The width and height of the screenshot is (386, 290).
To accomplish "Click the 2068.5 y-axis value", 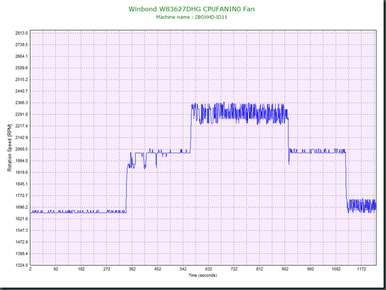I will point(22,149).
